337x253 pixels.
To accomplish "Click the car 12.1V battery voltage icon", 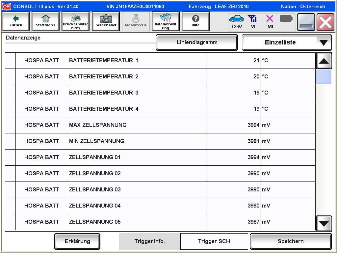I will click(x=236, y=19).
